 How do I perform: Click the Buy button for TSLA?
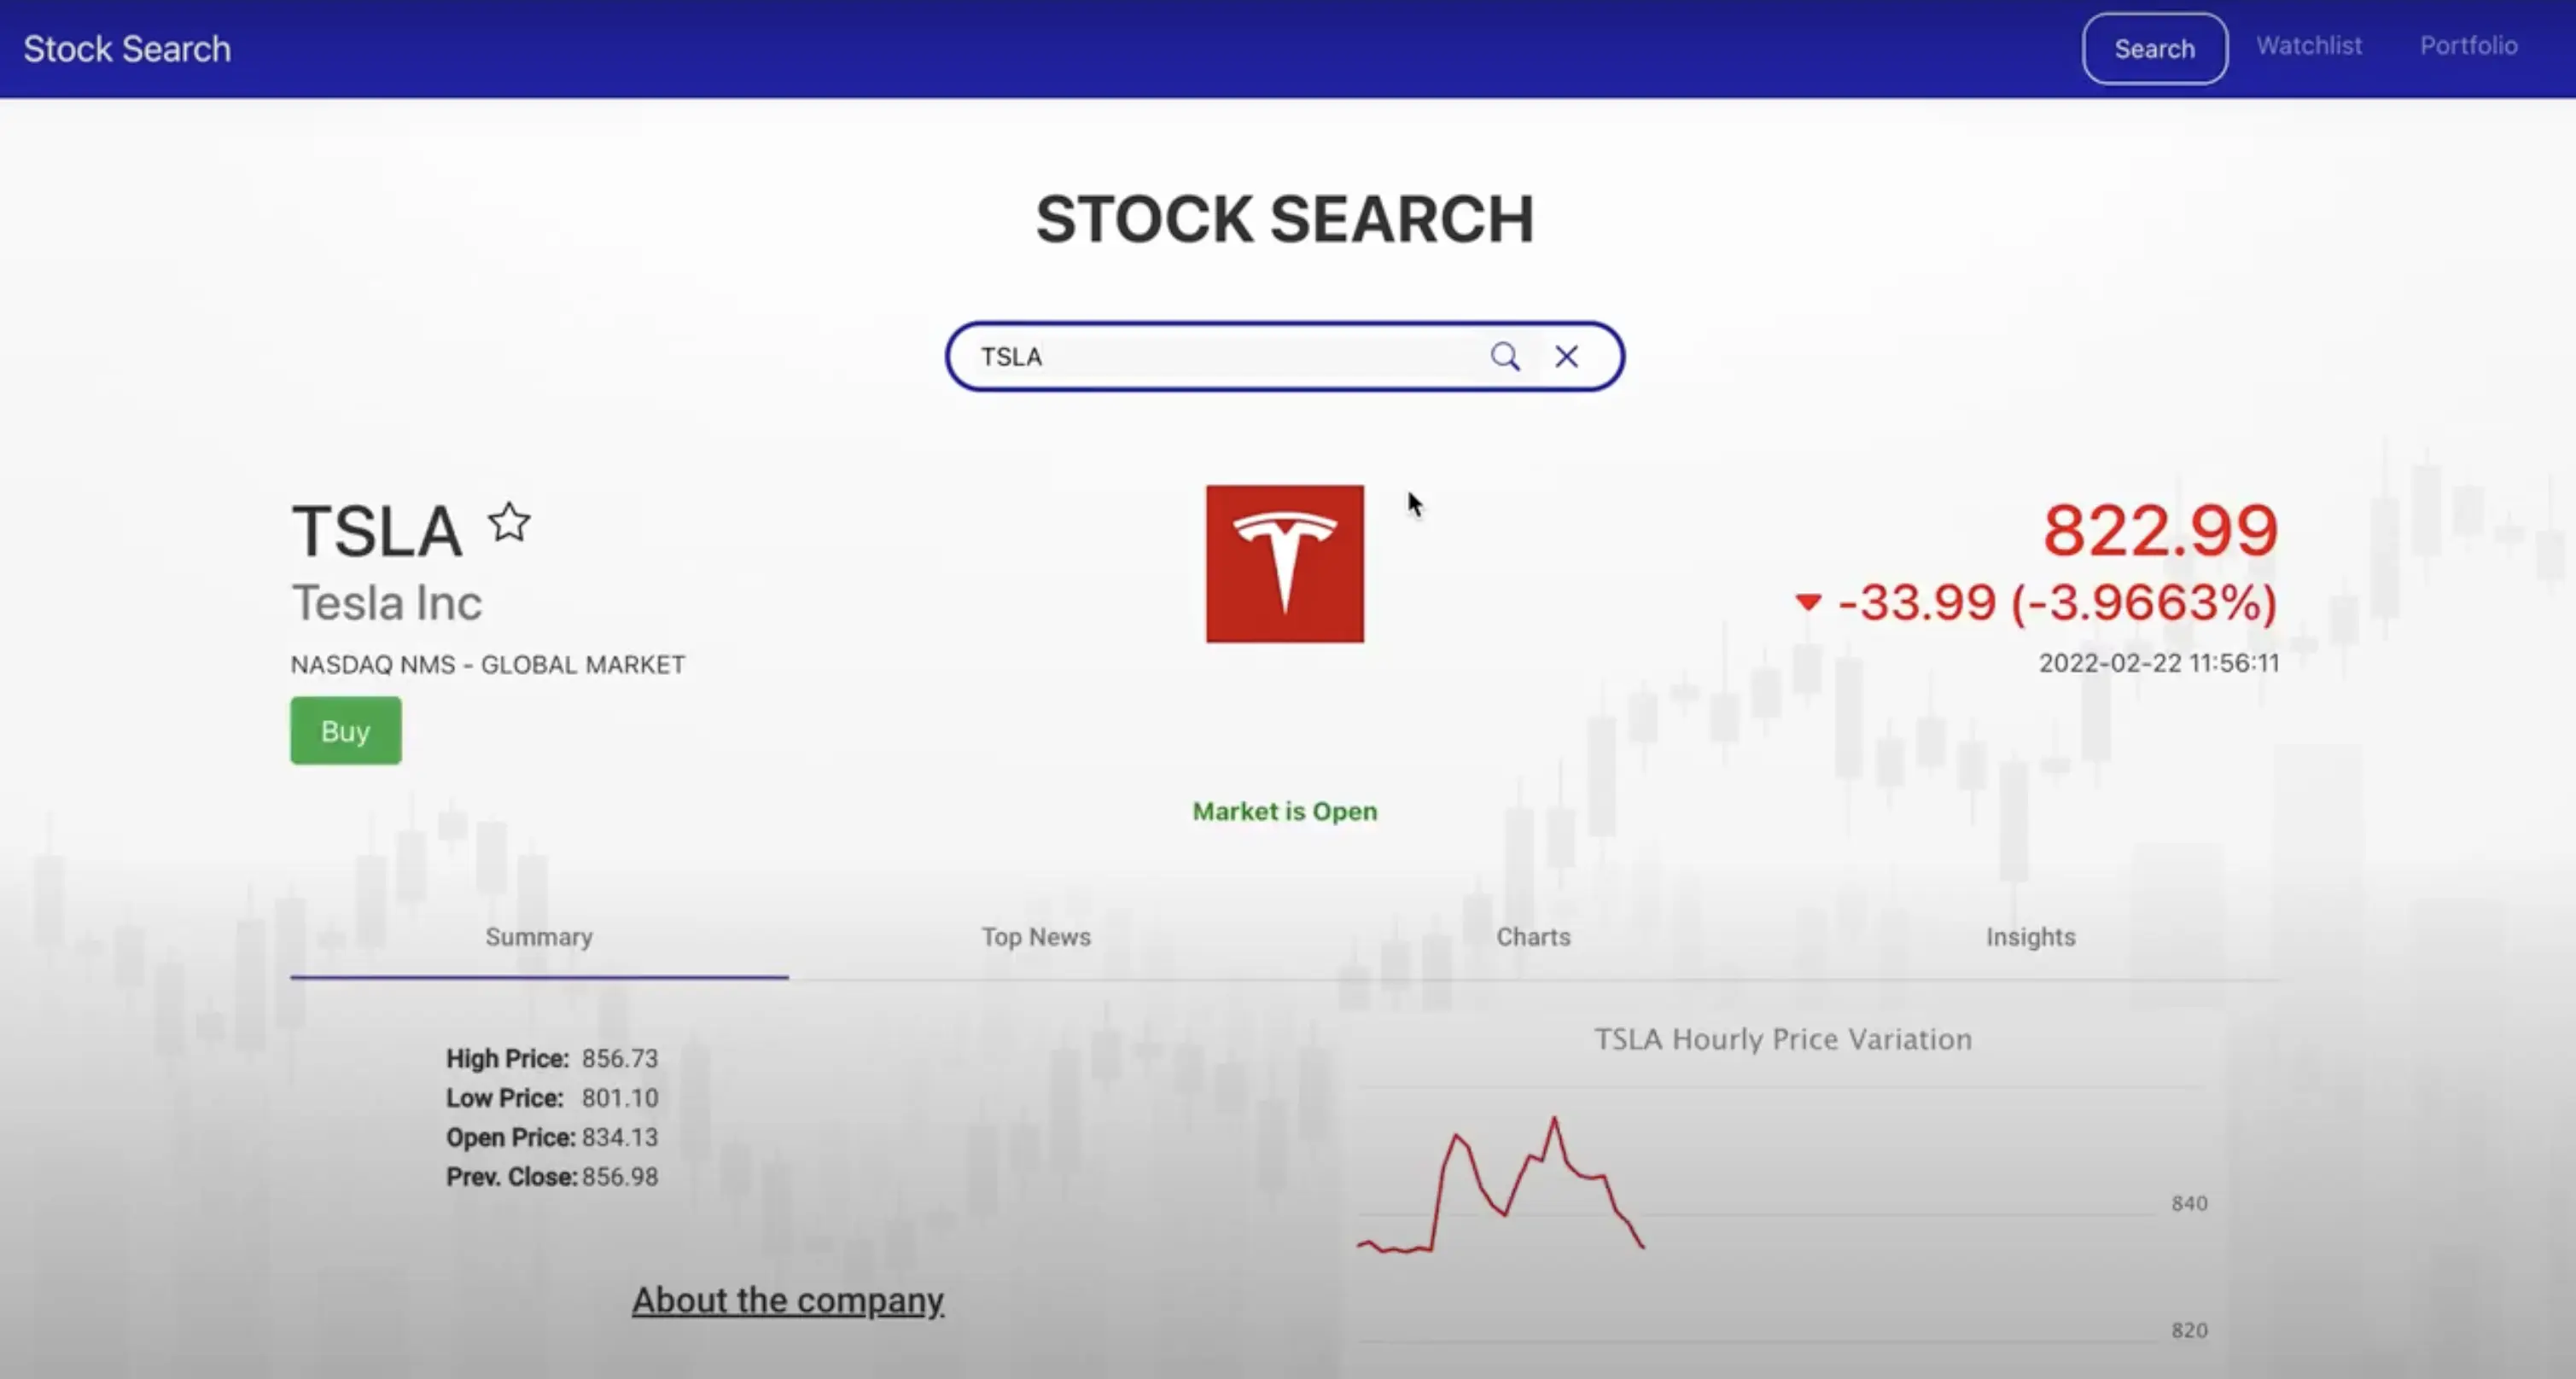[x=344, y=730]
